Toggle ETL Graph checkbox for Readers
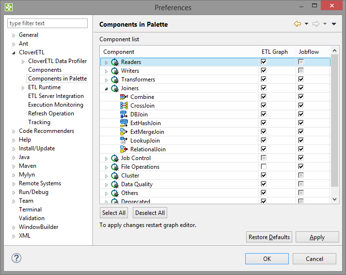This screenshot has height=275, width=346. click(x=264, y=62)
